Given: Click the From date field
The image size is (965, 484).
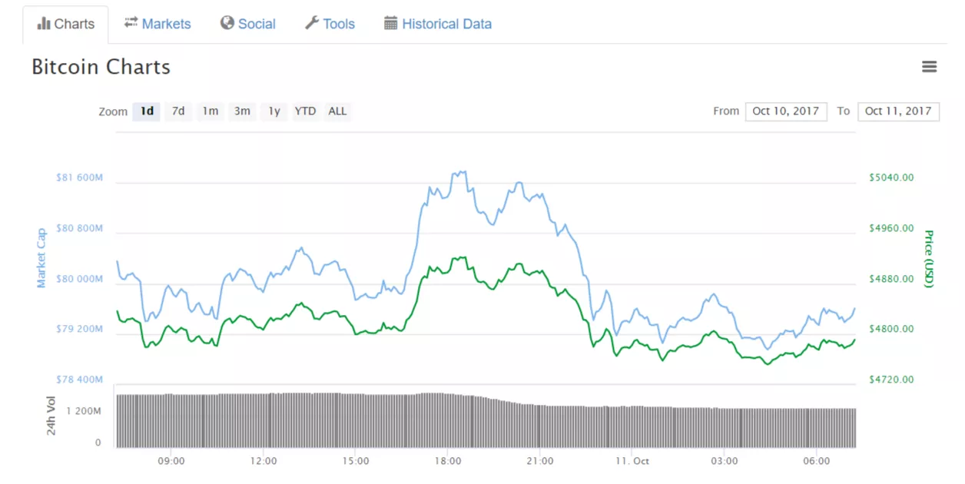Looking at the screenshot, I should point(785,111).
